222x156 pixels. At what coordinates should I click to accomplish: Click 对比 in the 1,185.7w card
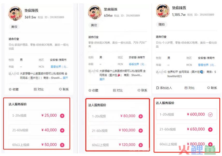(x=189, y=88)
